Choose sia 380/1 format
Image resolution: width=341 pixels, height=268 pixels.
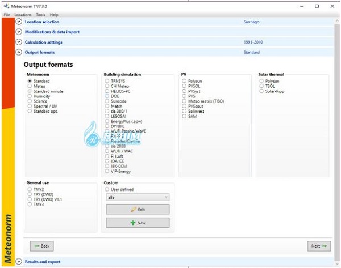[107, 111]
